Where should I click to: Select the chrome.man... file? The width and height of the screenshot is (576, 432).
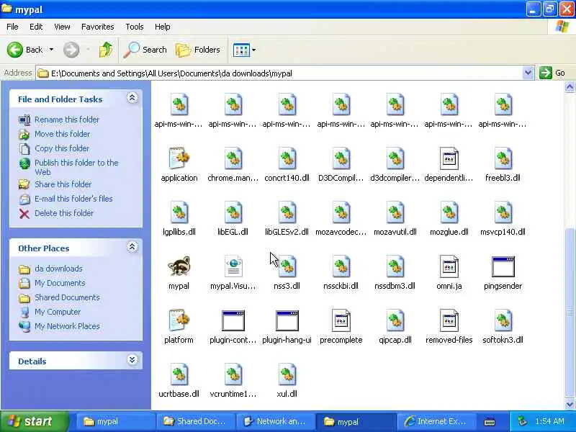[x=233, y=158]
